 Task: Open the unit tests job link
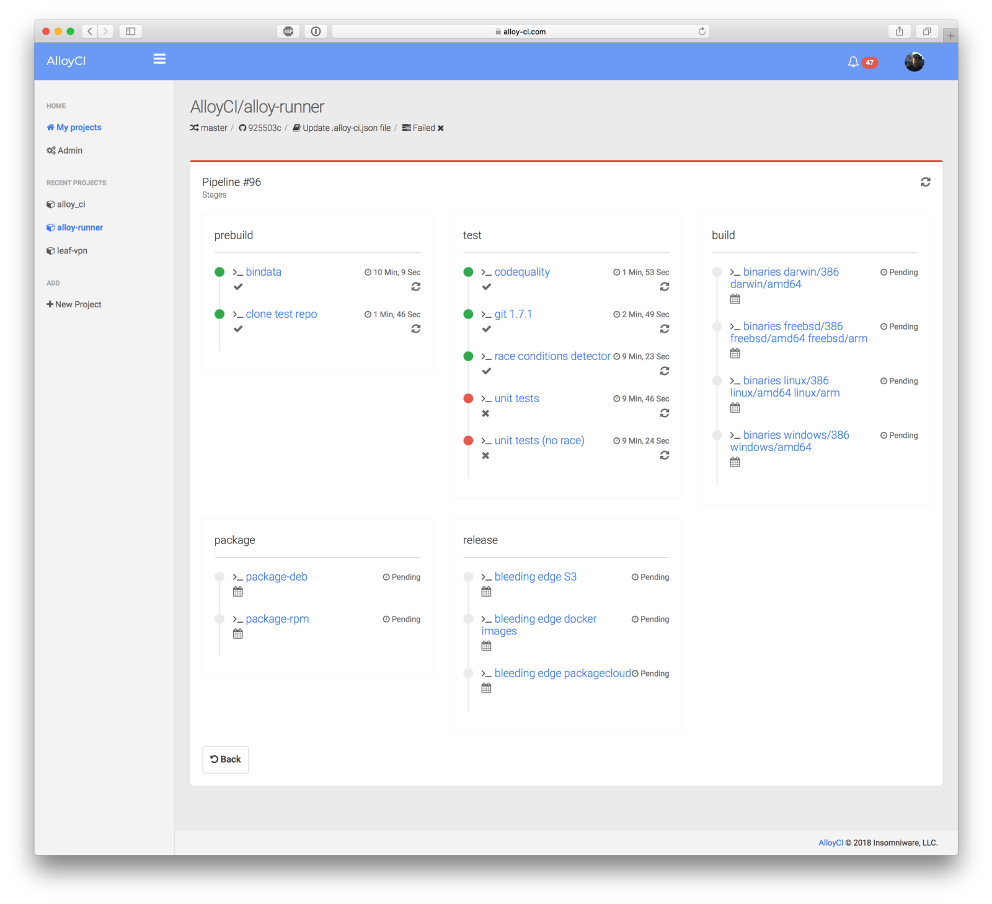(x=517, y=398)
